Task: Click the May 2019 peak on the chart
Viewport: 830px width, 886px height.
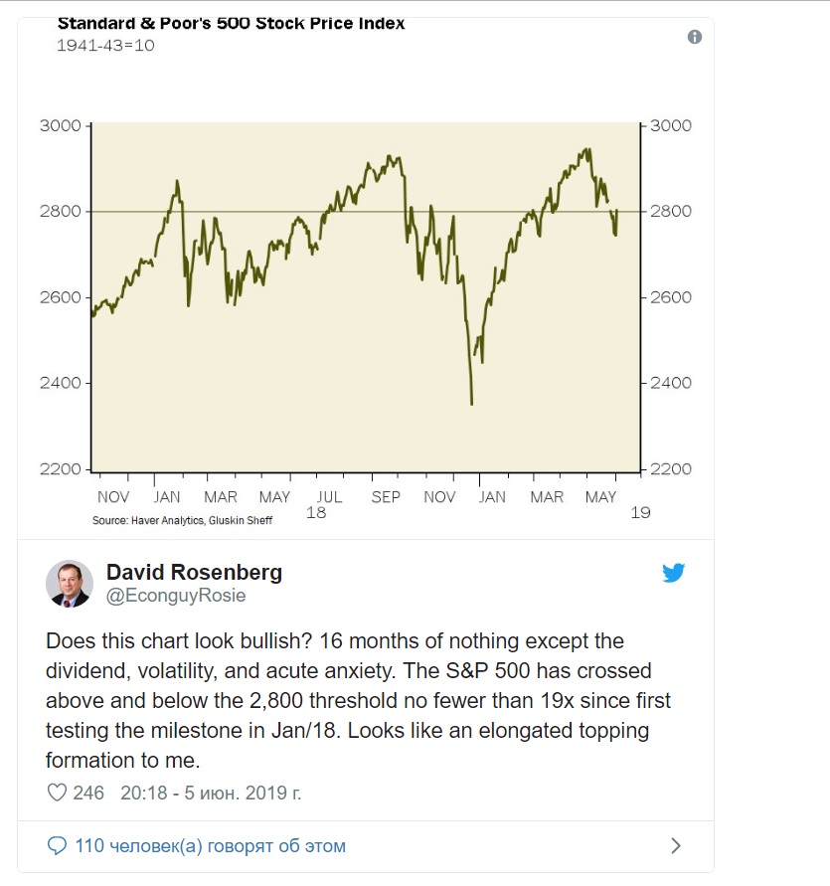Action: pyautogui.click(x=587, y=150)
